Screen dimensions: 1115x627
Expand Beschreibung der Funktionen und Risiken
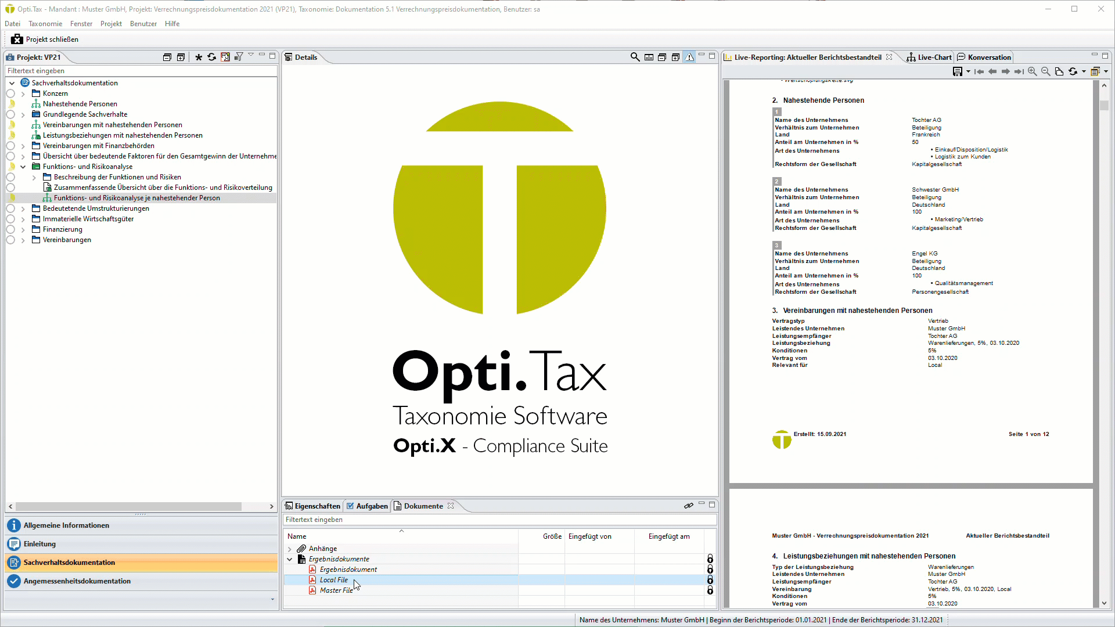point(34,177)
